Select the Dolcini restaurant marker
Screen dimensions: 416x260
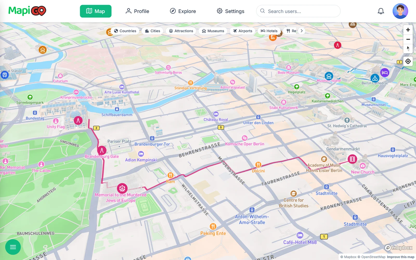point(258,165)
